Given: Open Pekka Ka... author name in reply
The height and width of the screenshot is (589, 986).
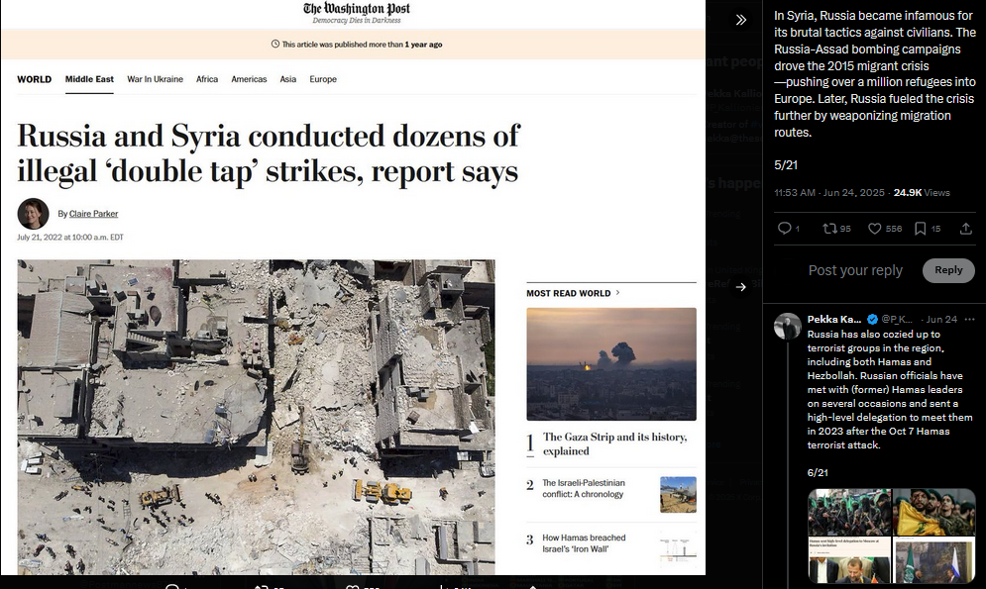Looking at the screenshot, I should coord(834,319).
